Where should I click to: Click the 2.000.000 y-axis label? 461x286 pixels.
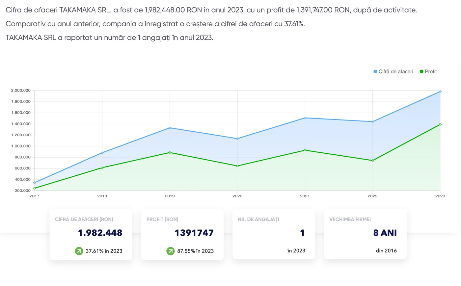pyautogui.click(x=21, y=91)
